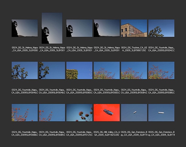Click filename label ending 5L8Y0083.C
Screen dimensions: 186x147
(x=107, y=91)
